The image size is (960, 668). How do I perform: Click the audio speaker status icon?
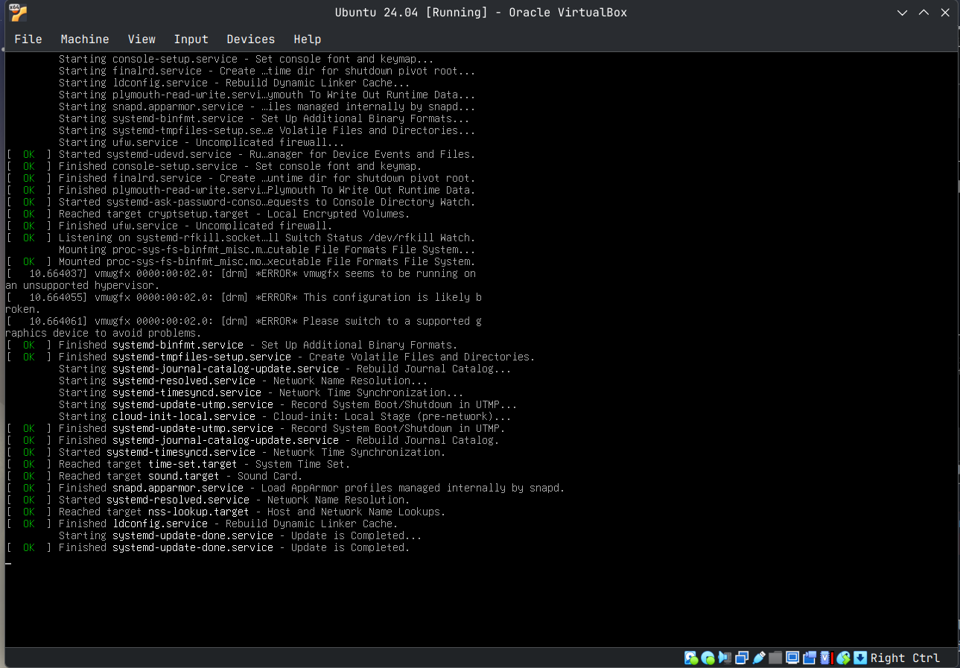pyautogui.click(x=725, y=658)
